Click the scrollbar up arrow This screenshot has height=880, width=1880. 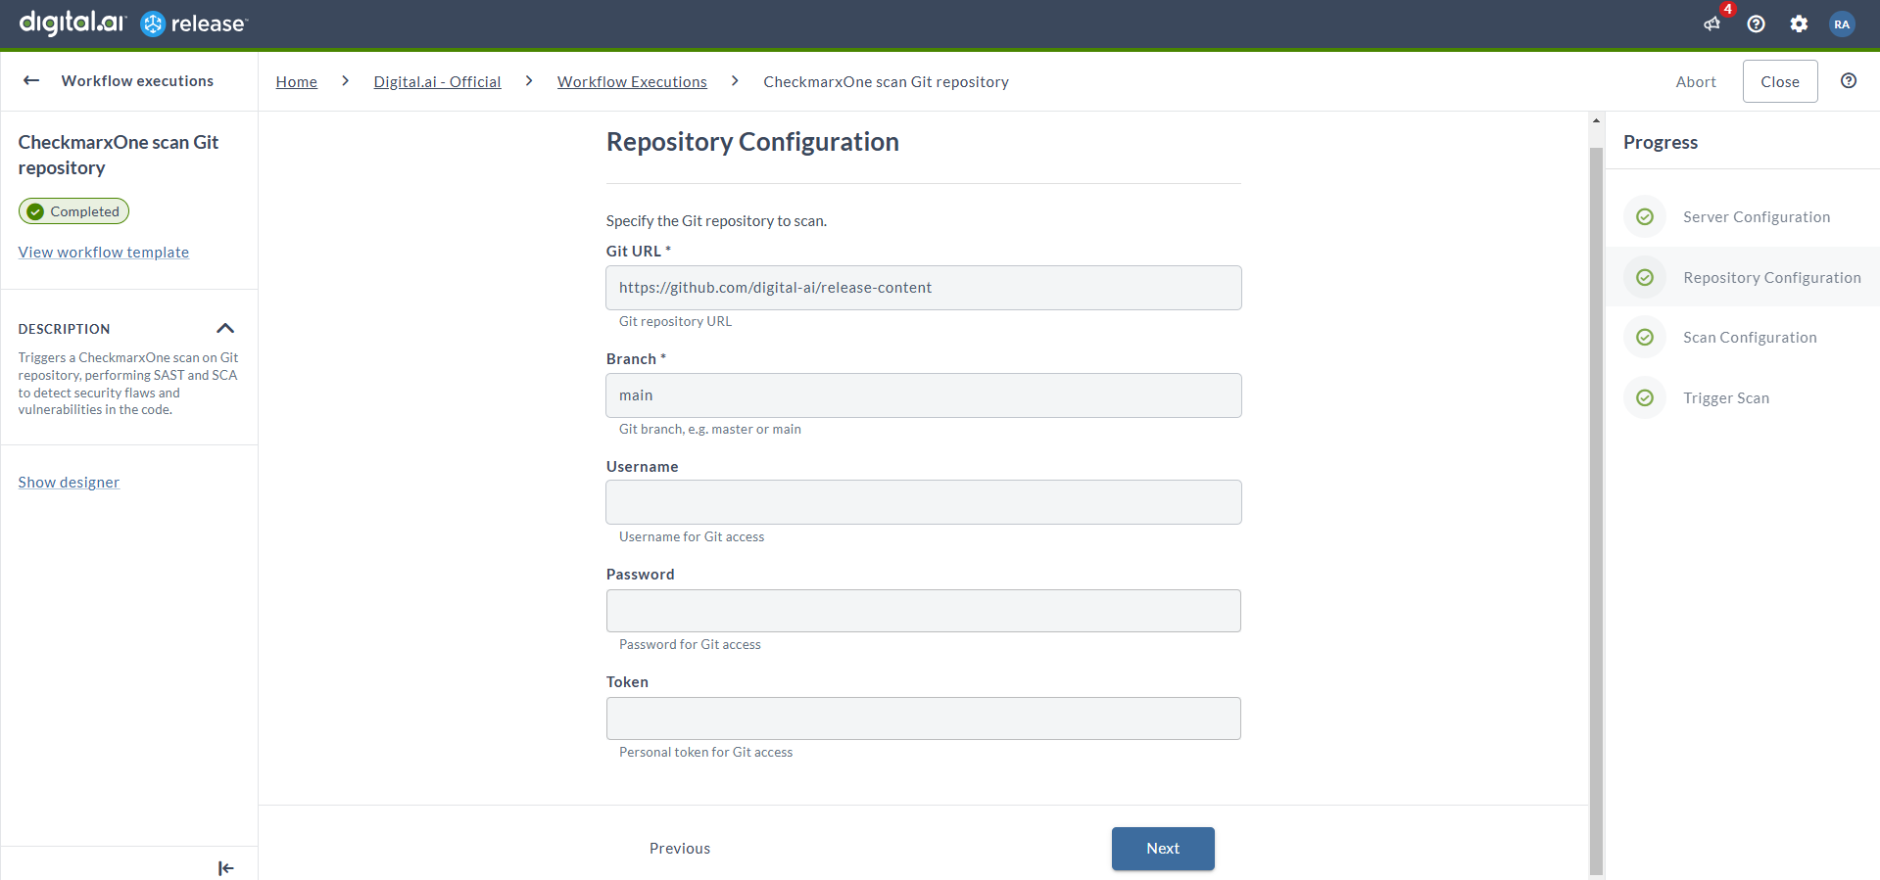[1596, 120]
